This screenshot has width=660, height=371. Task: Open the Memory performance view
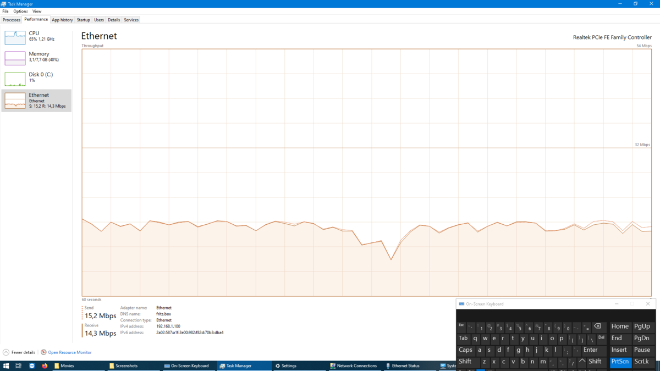tap(33, 57)
